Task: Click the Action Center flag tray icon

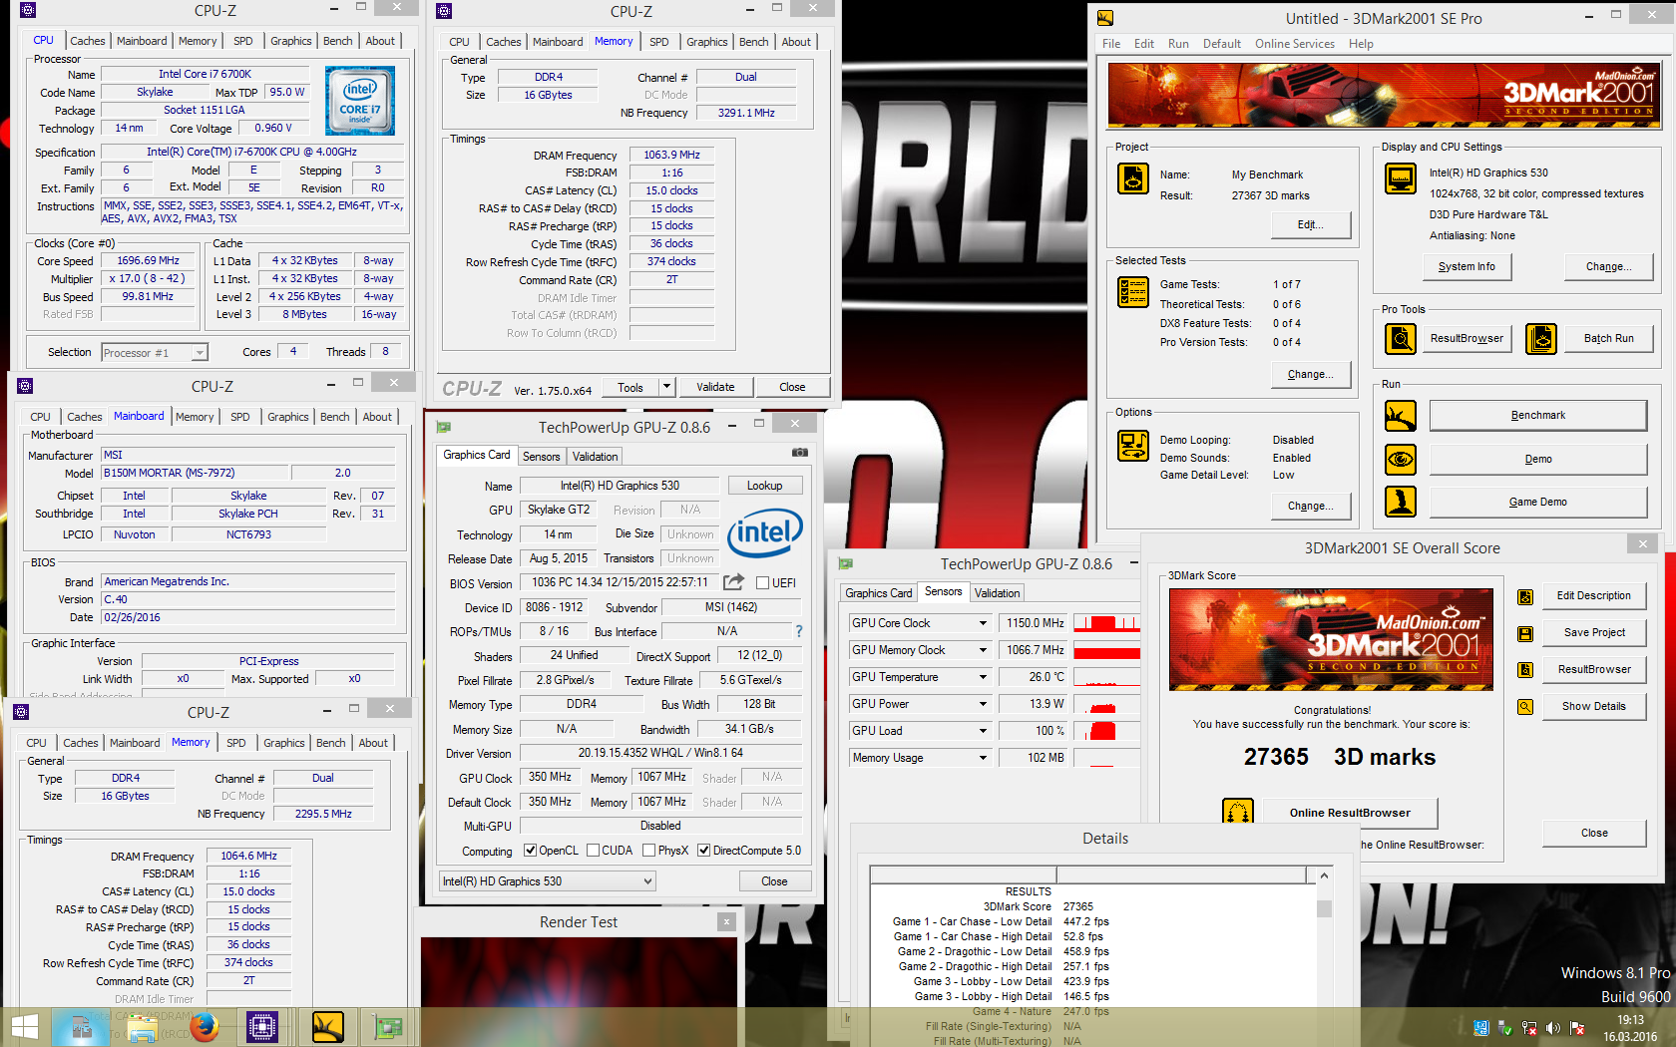Action: 1577,1028
